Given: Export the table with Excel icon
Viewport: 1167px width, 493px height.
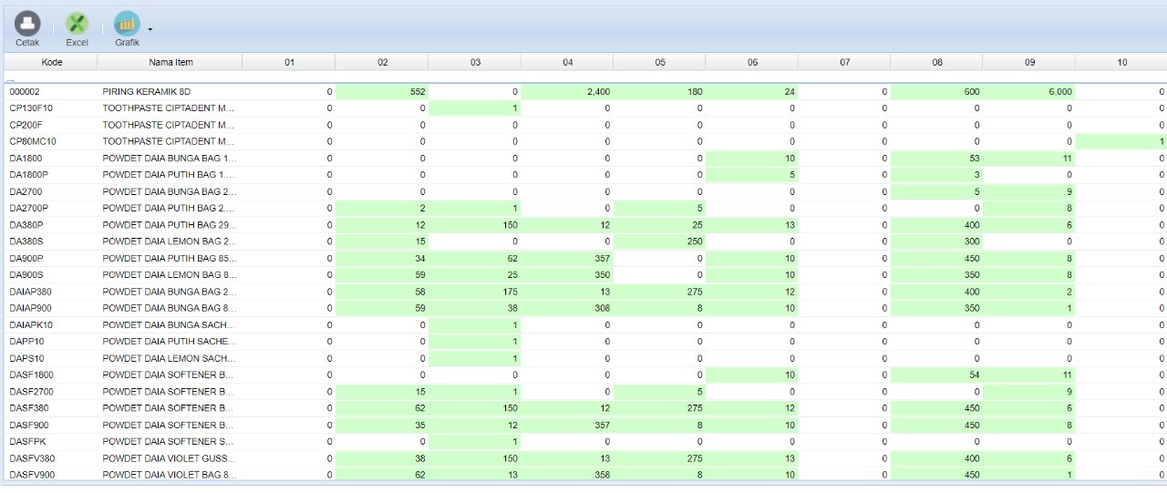Looking at the screenshot, I should [77, 25].
